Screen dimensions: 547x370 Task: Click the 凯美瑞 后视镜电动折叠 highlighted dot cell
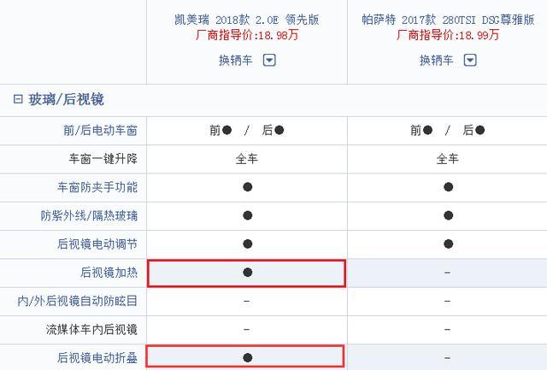(245, 356)
